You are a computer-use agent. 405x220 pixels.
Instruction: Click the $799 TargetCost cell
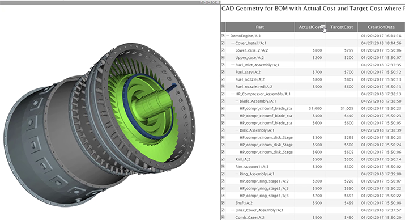click(349, 50)
